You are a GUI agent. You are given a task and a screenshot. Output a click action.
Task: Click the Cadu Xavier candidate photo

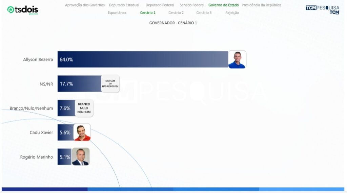click(x=82, y=132)
